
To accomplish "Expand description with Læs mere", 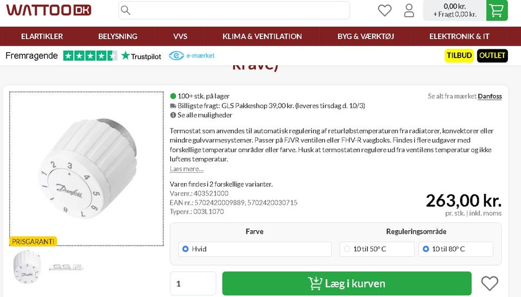I will click(x=186, y=169).
